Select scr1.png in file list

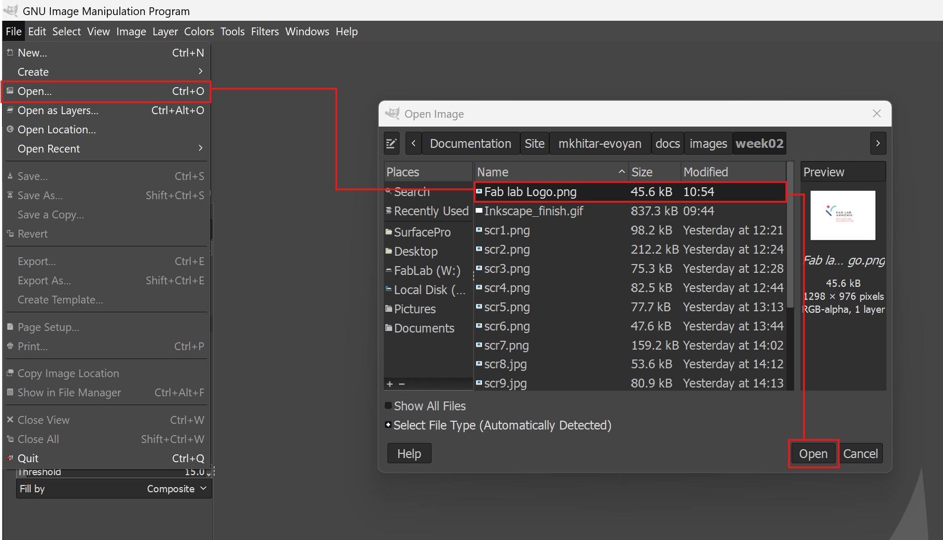630,230
